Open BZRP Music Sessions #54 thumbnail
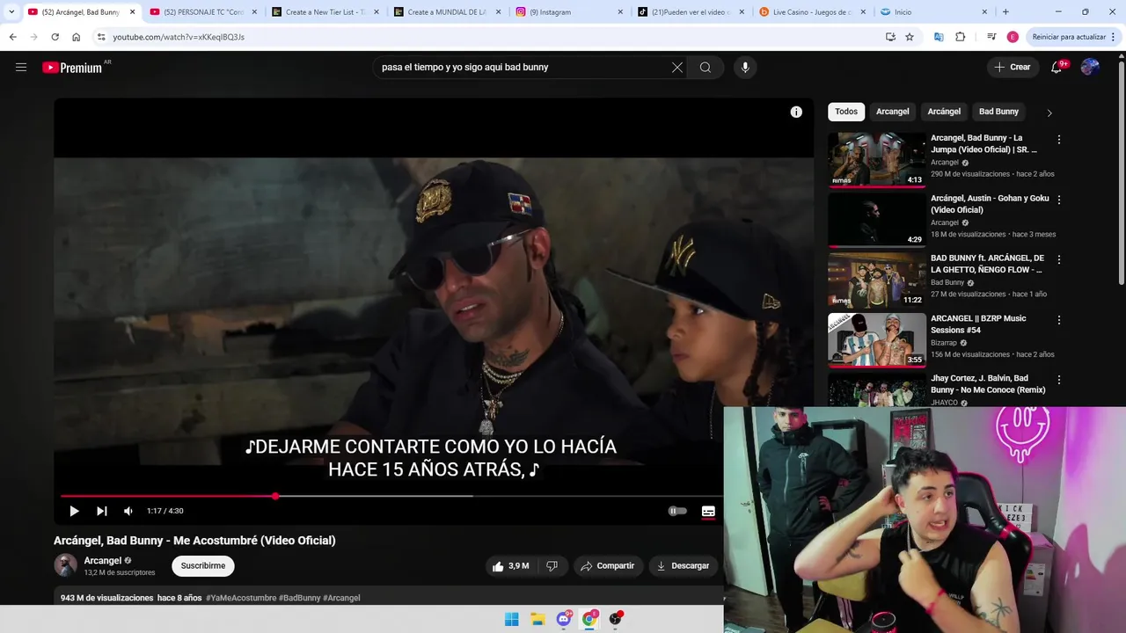 click(x=876, y=339)
